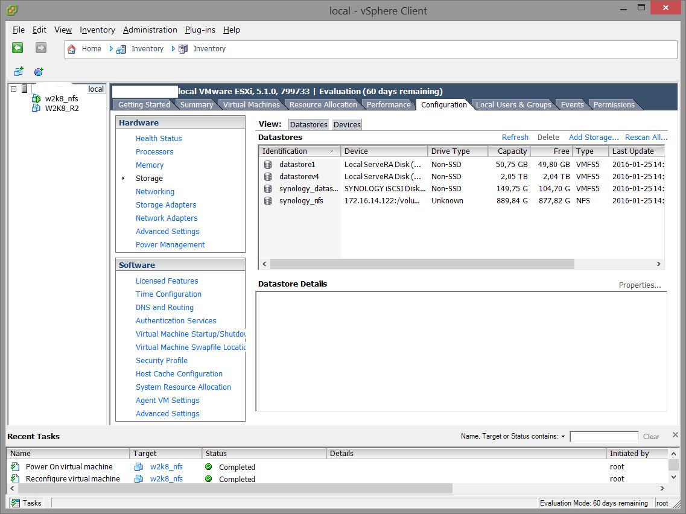Open Host Cache Configuration
The height and width of the screenshot is (514, 686).
[179, 373]
